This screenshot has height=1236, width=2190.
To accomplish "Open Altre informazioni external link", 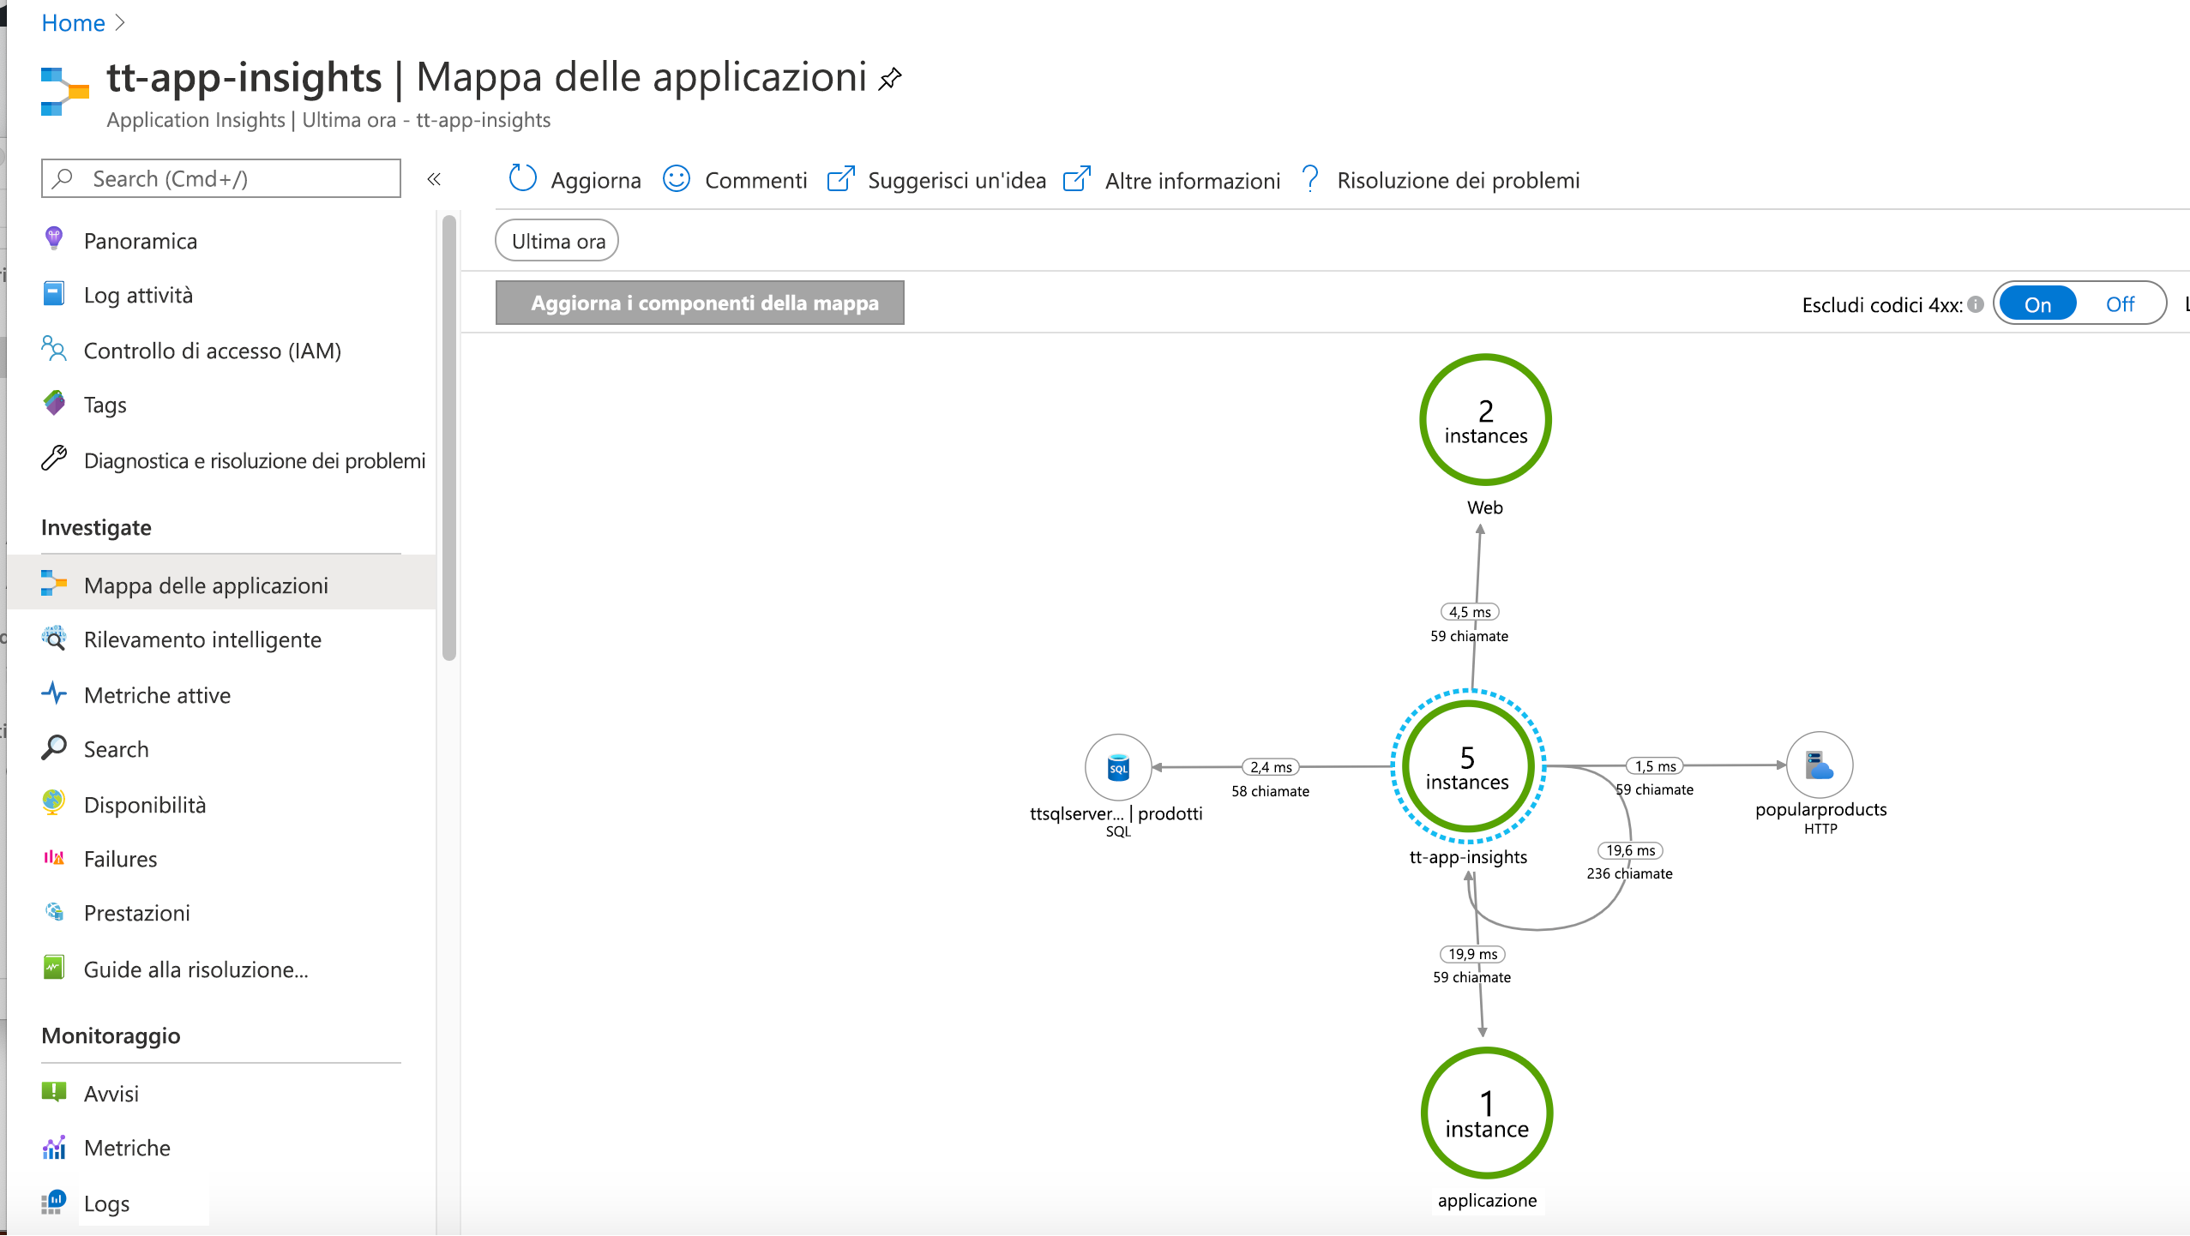I will point(1171,180).
